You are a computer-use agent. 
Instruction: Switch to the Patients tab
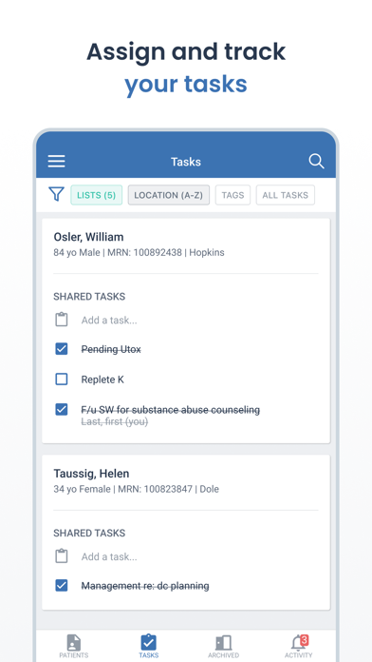click(x=74, y=646)
